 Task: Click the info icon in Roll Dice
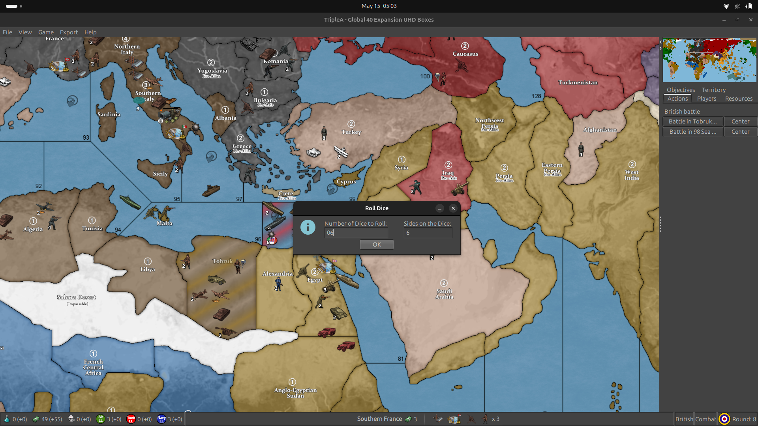click(308, 227)
